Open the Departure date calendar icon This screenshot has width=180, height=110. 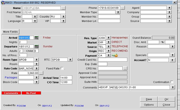coord(37,46)
